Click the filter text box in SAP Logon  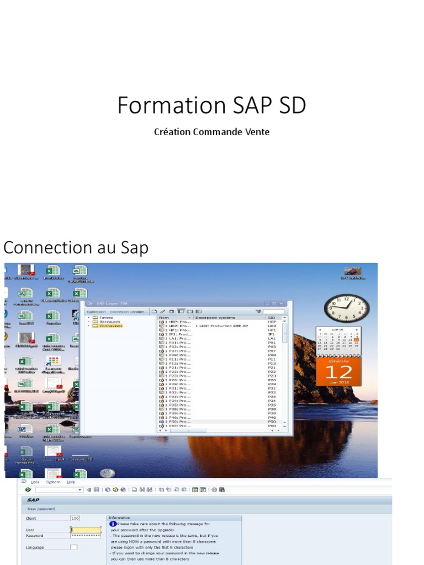[x=273, y=312]
